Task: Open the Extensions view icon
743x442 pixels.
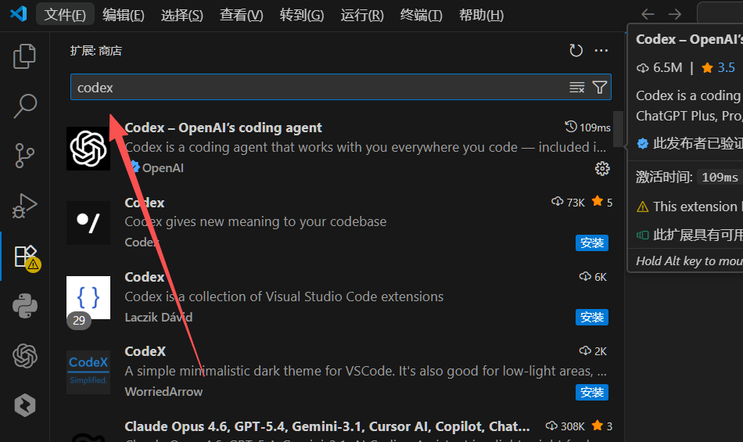Action: click(x=26, y=257)
